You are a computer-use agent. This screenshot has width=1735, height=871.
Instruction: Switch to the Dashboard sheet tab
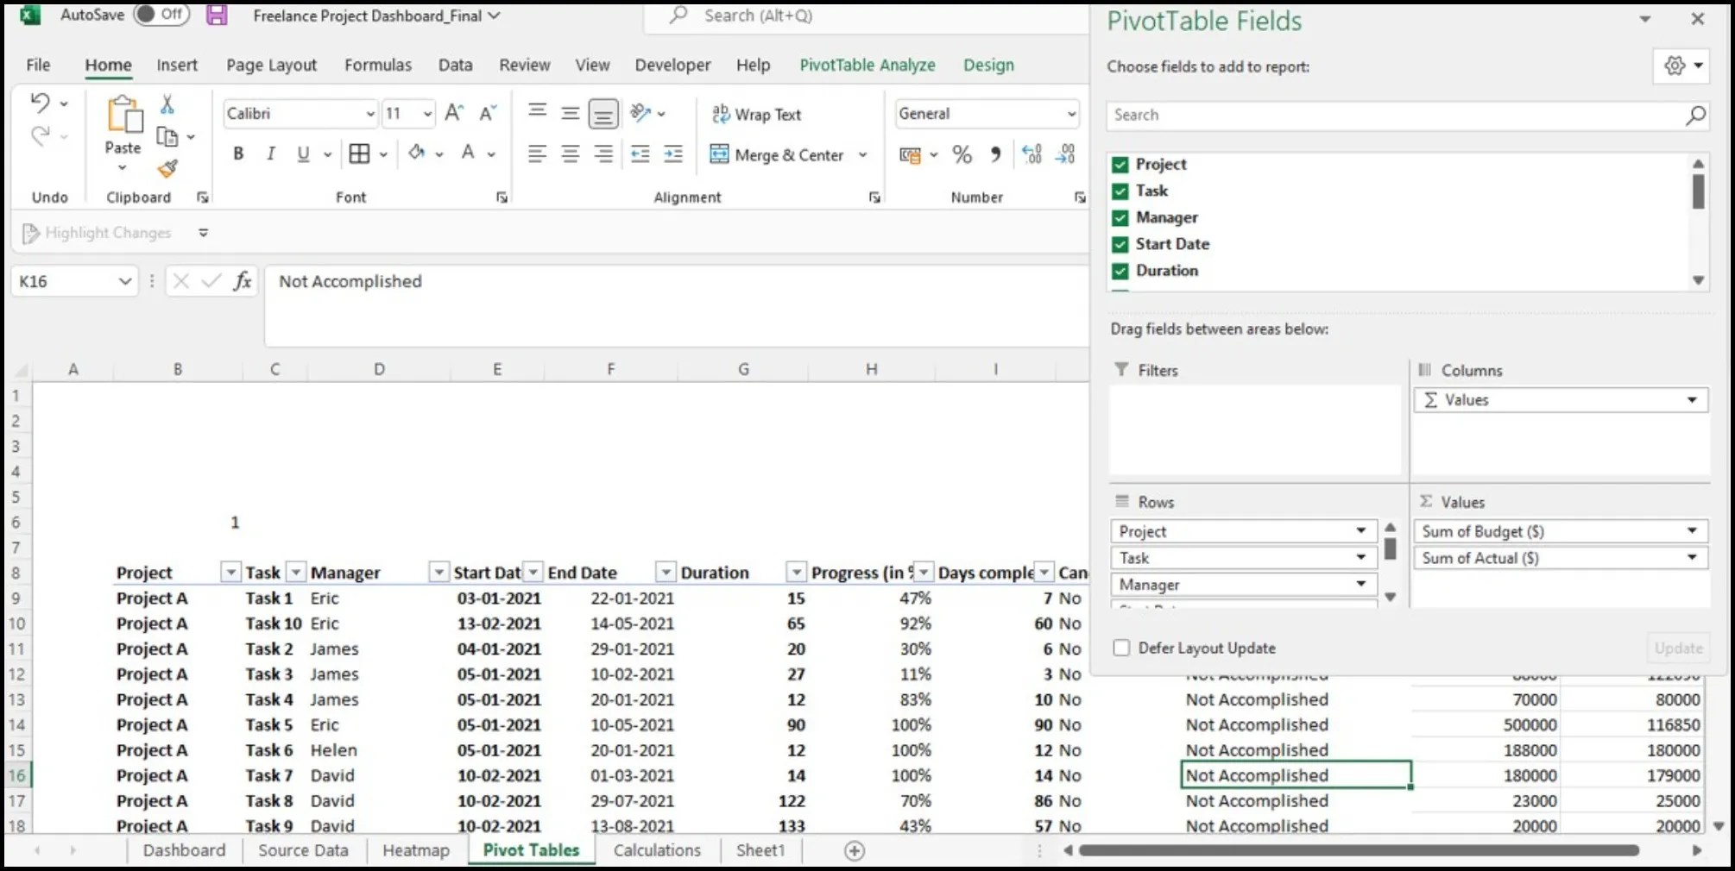[184, 850]
